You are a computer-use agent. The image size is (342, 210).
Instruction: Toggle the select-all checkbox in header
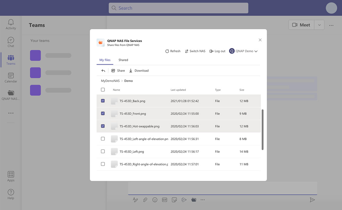pyautogui.click(x=103, y=90)
